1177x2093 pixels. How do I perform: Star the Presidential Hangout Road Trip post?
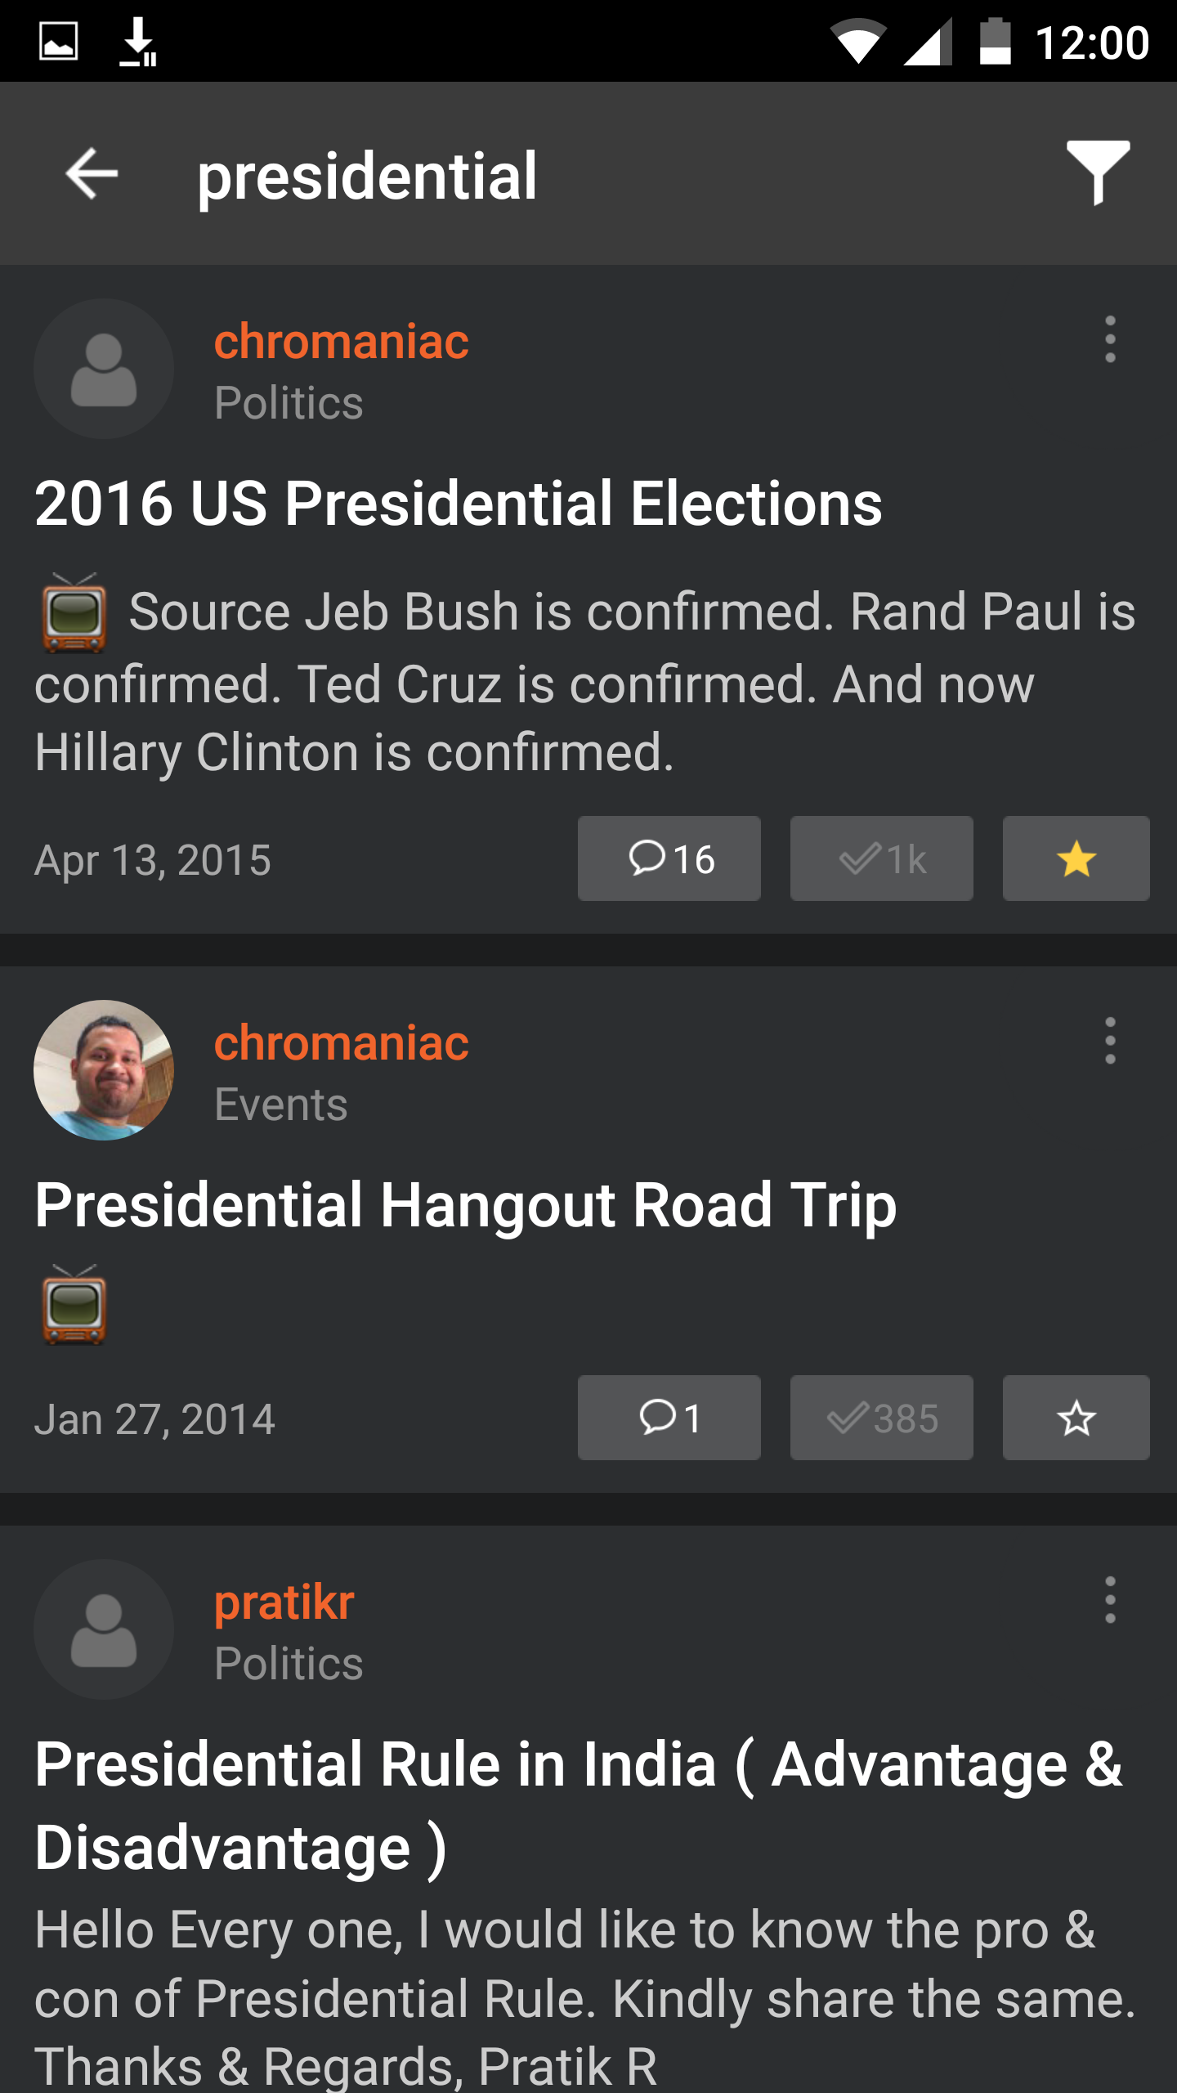(x=1076, y=1418)
